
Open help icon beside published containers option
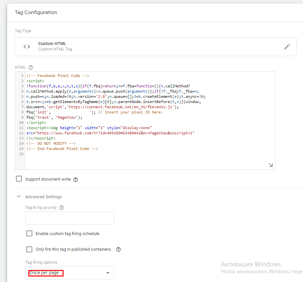(119, 249)
